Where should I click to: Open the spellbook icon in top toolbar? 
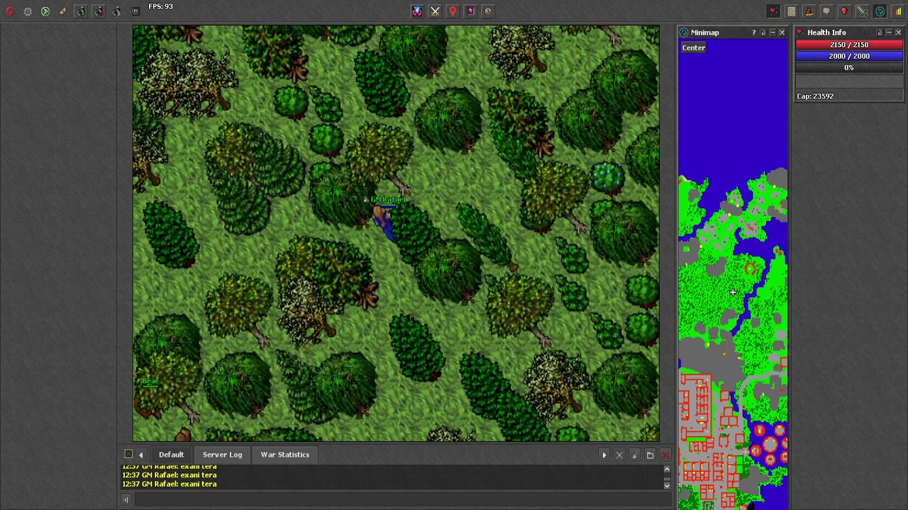[x=470, y=11]
